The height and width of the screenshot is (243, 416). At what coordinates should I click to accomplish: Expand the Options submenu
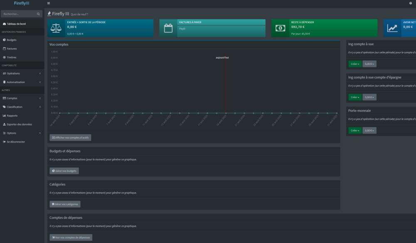pyautogui.click(x=22, y=133)
